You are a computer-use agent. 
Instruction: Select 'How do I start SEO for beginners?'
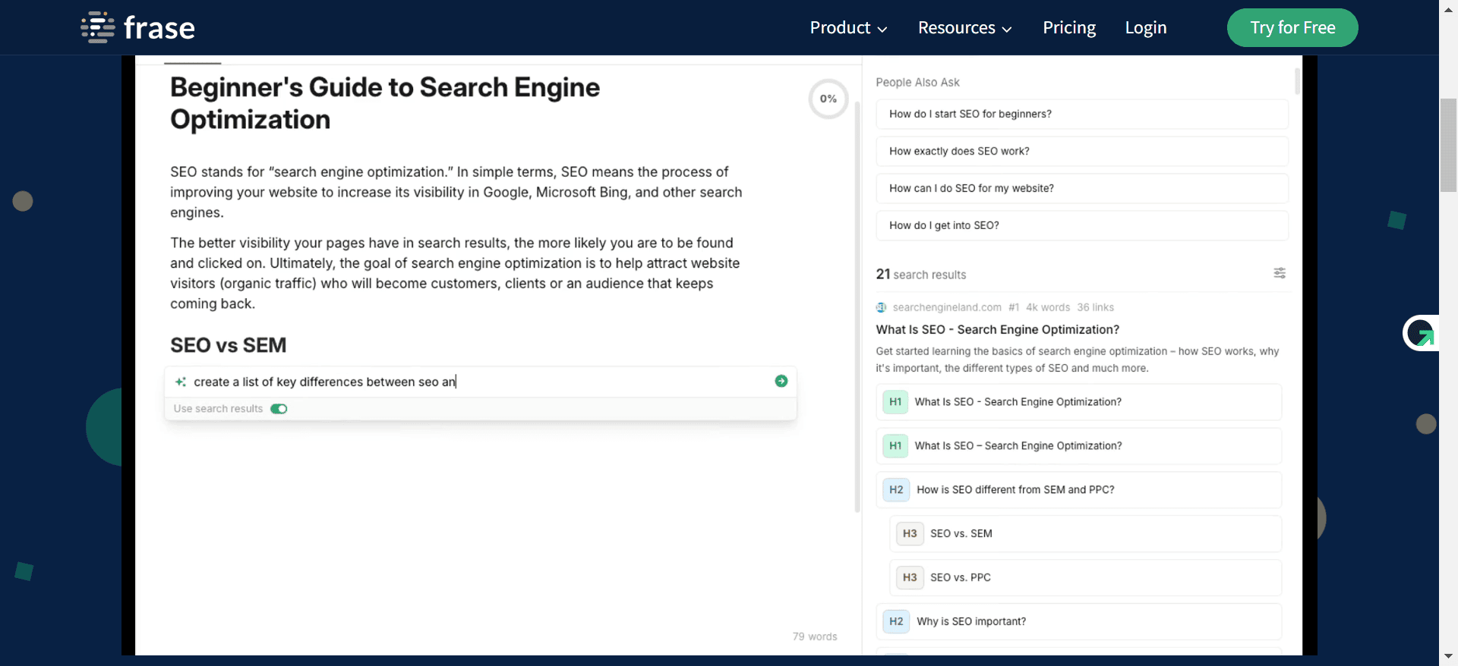coord(1082,114)
